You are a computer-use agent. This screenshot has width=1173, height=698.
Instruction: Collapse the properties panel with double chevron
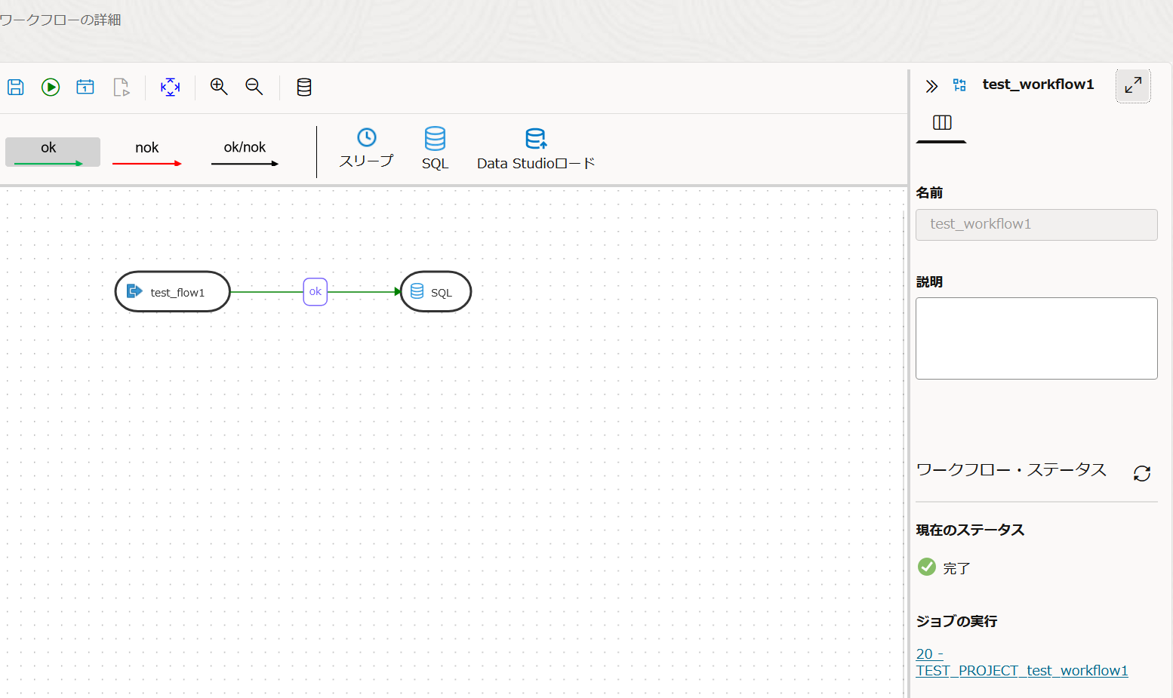click(931, 86)
